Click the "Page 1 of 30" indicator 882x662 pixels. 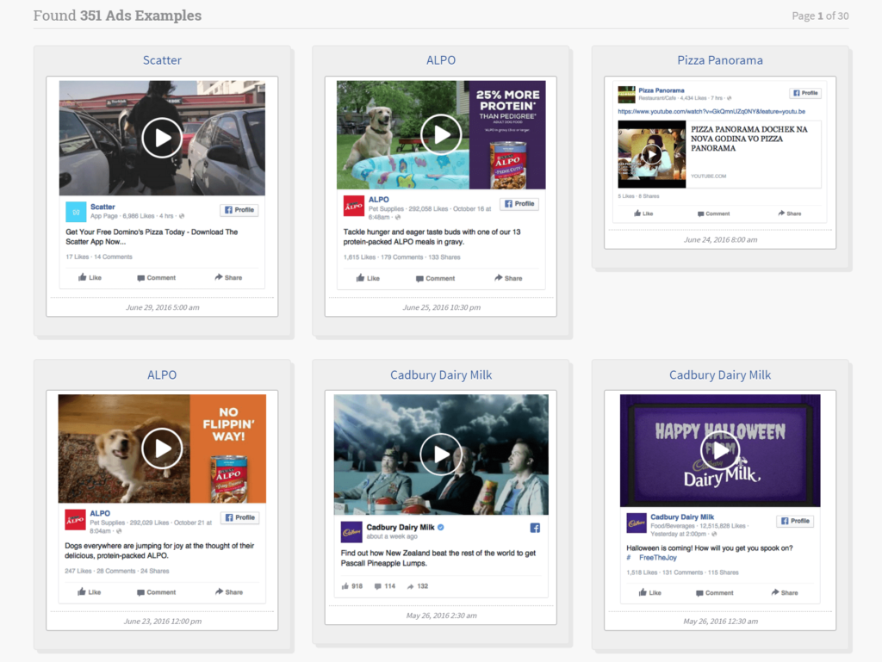(x=820, y=15)
